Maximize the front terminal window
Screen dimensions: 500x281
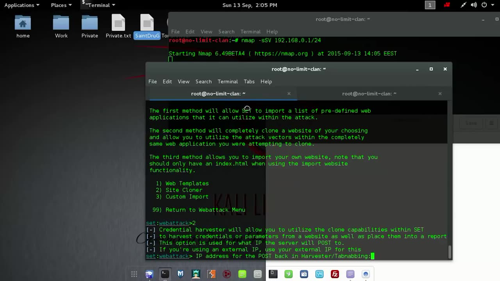click(x=431, y=69)
